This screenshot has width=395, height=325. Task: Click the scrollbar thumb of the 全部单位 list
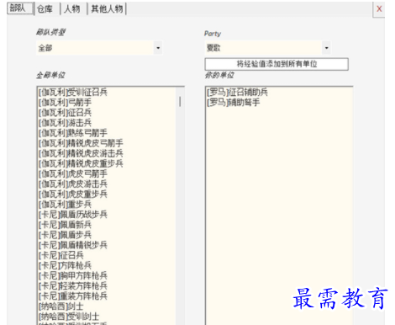(180, 101)
